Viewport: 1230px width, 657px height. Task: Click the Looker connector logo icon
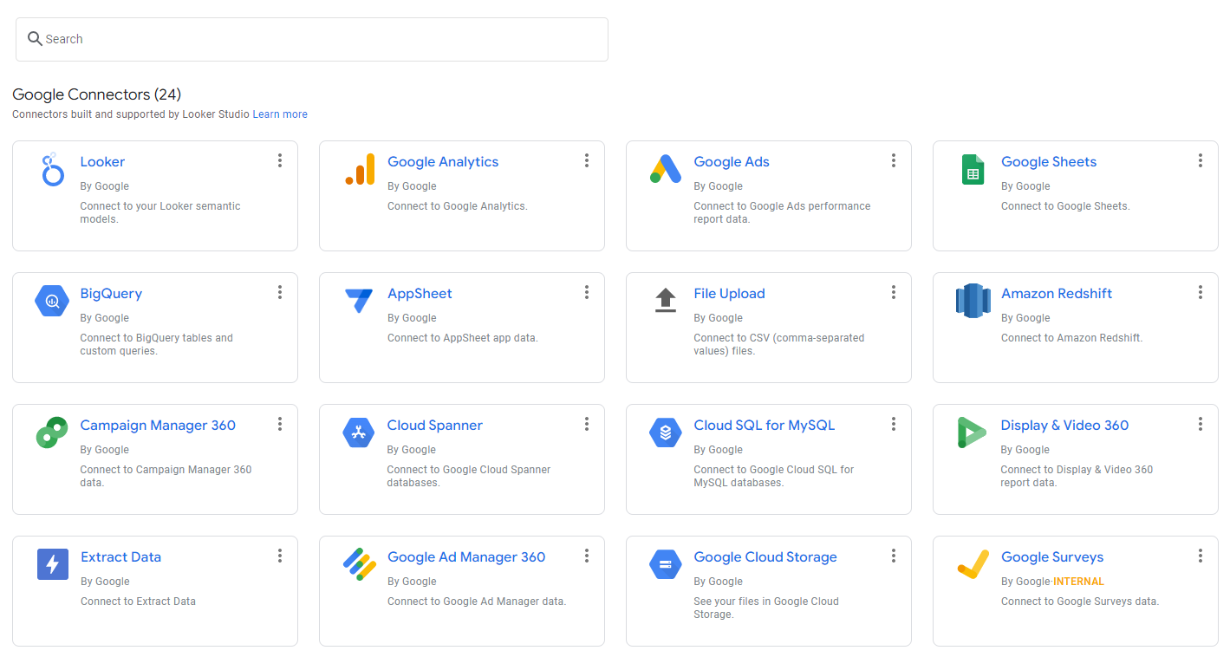(53, 169)
